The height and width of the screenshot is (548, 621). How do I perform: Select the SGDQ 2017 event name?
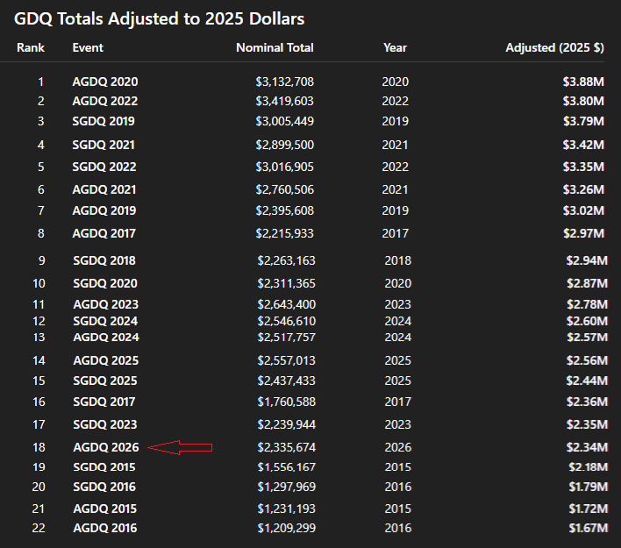point(104,402)
